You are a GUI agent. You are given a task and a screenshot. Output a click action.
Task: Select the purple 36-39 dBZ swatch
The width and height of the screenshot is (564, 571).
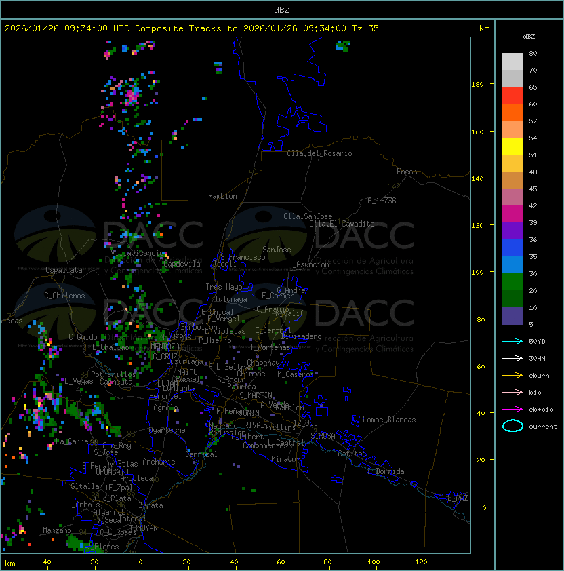pyautogui.click(x=512, y=231)
